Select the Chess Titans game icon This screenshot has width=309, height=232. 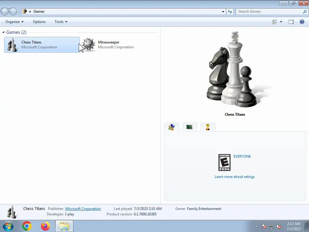point(12,45)
